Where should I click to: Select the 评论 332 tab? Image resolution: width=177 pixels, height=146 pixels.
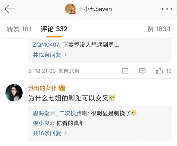(54, 29)
